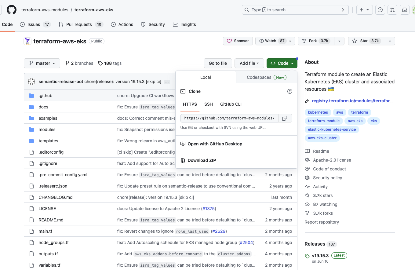Click inside the search field
This screenshot has height=270, width=415.
coord(295,10)
